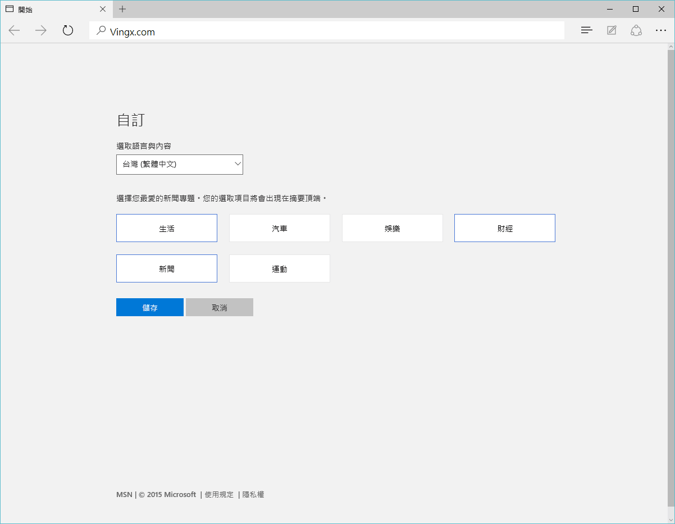Click search magnifier in address bar
Viewport: 675px width, 524px height.
101,31
